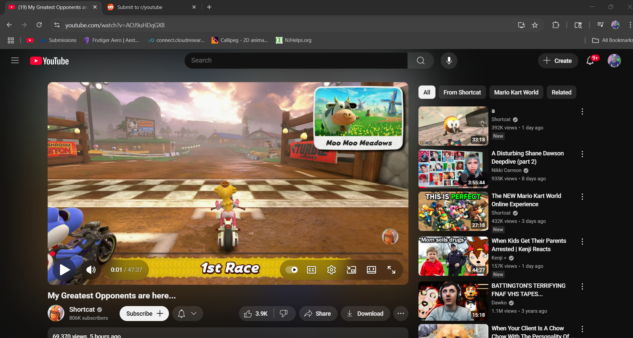
Task: Install app icon in address bar
Action: click(521, 25)
